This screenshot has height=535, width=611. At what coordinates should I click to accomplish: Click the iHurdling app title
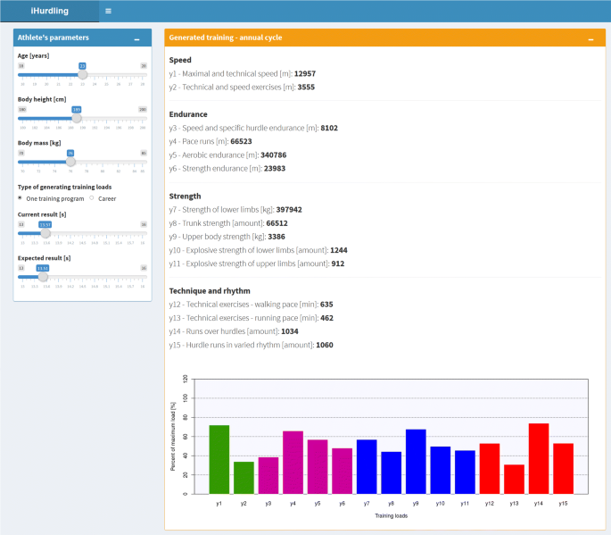49,11
